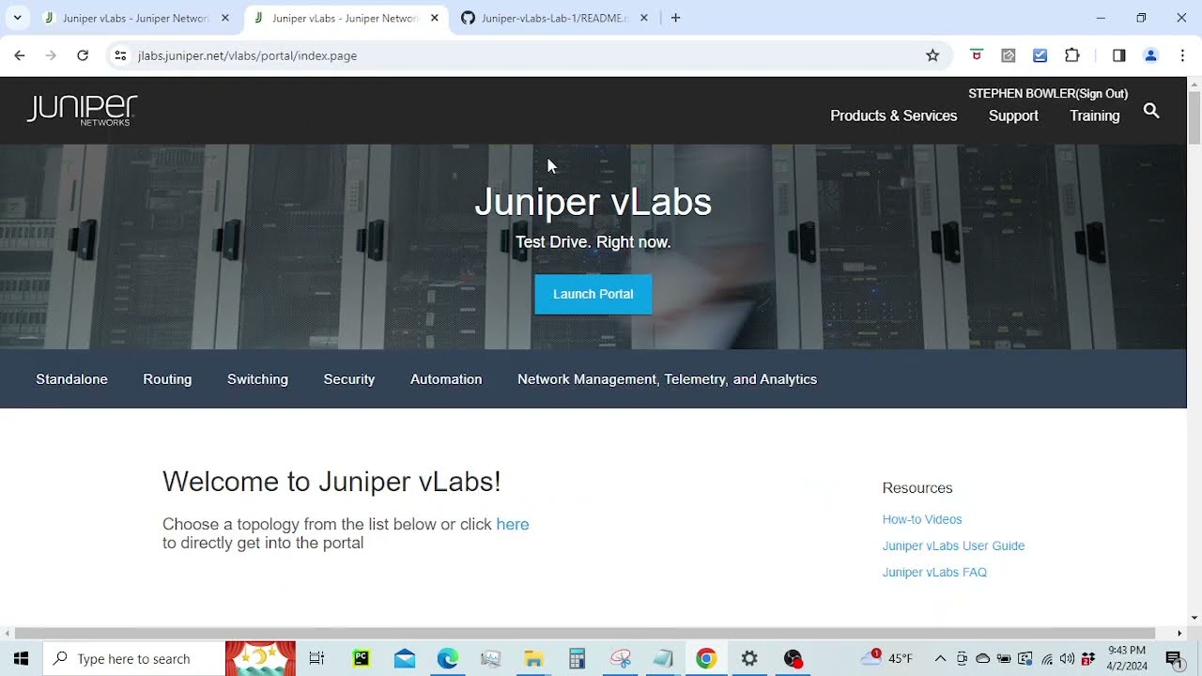The width and height of the screenshot is (1202, 676).
Task: Select the Routing category
Action: click(x=167, y=379)
